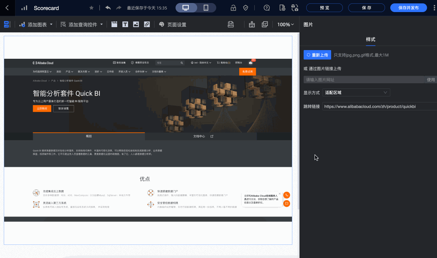The image size is (437, 258).
Task: Click the 保存并发布 button
Action: click(x=408, y=8)
